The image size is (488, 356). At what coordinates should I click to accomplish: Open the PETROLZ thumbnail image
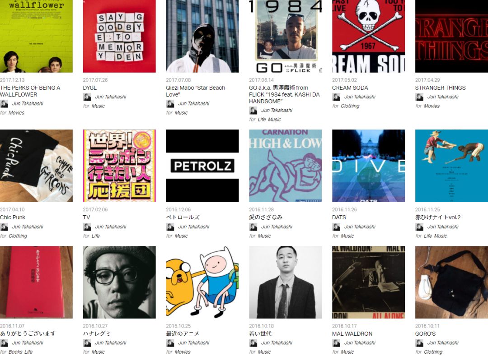(x=202, y=166)
